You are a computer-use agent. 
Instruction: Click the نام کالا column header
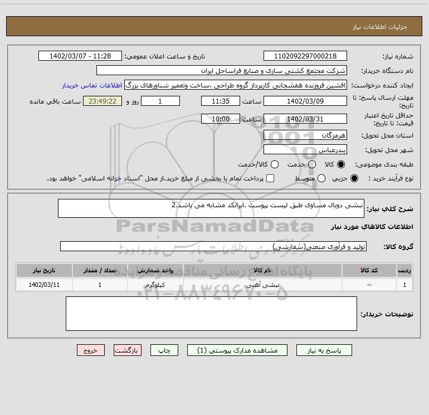coord(262,270)
